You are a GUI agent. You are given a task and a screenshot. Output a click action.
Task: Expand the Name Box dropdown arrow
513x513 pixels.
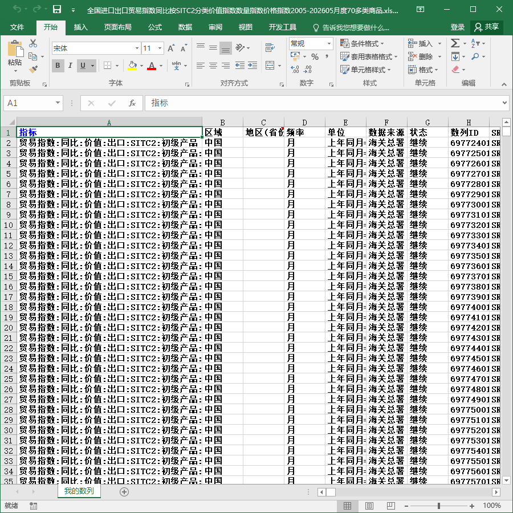(x=58, y=103)
